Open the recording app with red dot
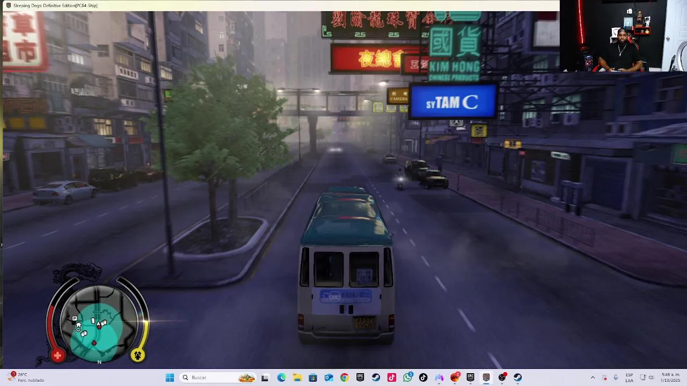This screenshot has height=386, width=687. tap(502, 377)
